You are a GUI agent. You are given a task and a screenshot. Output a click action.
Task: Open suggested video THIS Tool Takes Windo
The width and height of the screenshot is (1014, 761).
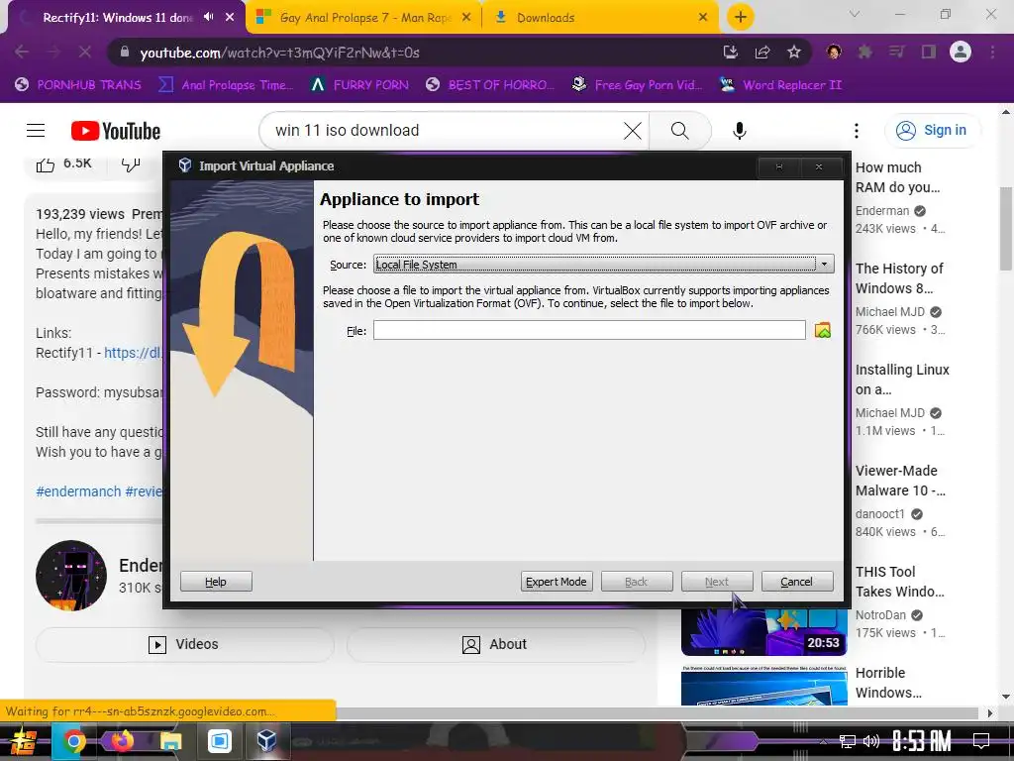(x=899, y=581)
